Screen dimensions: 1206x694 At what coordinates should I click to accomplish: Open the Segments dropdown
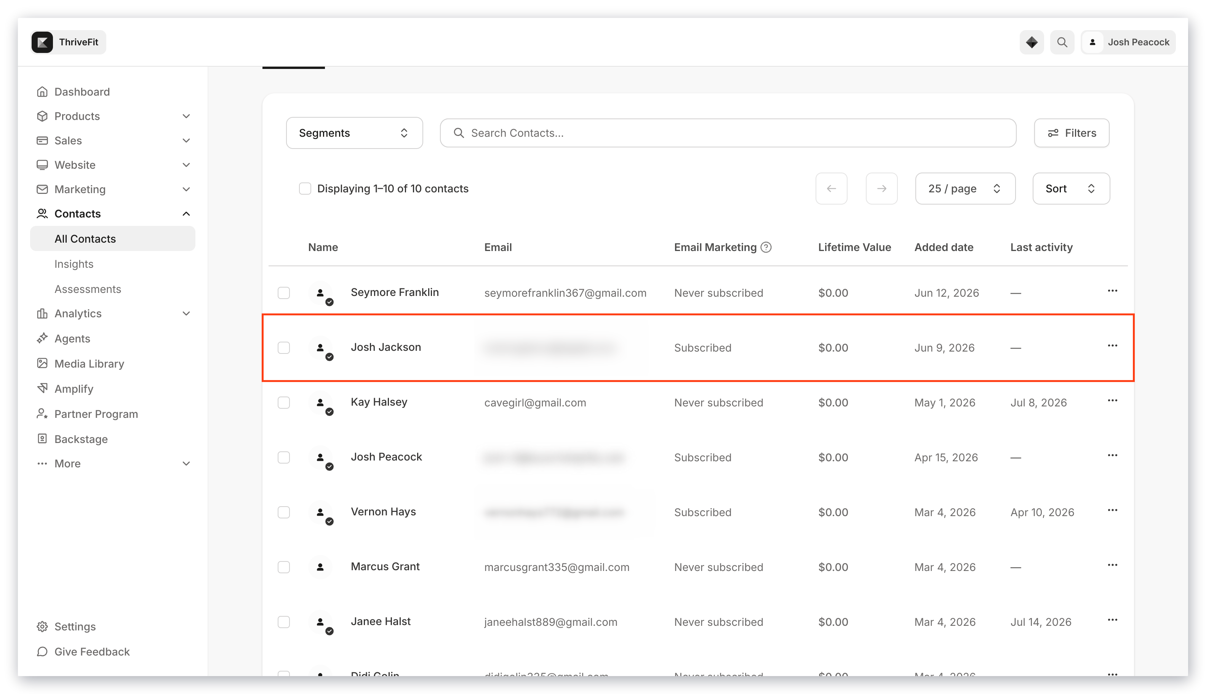pyautogui.click(x=354, y=133)
